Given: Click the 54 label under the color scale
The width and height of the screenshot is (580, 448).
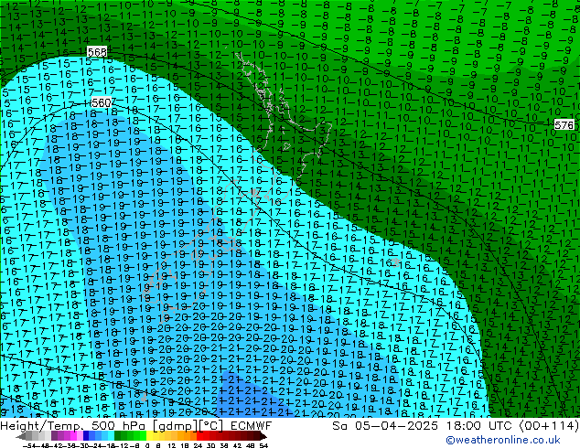Looking at the screenshot, I should point(263,445).
